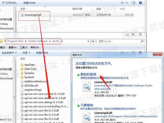This screenshot has height=123, width=164.
Task: Open the 帮助(H) menu
Action: pos(35,48)
